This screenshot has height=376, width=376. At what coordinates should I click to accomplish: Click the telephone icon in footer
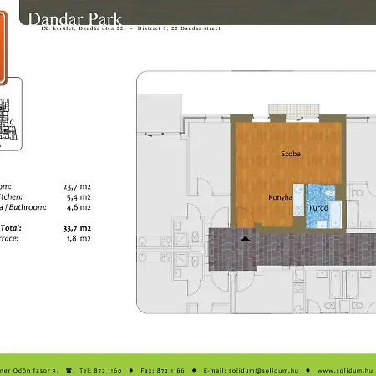click(69, 370)
